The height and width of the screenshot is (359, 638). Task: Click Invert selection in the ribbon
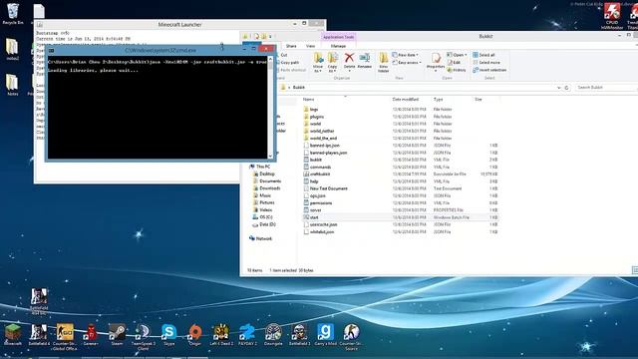[489, 70]
